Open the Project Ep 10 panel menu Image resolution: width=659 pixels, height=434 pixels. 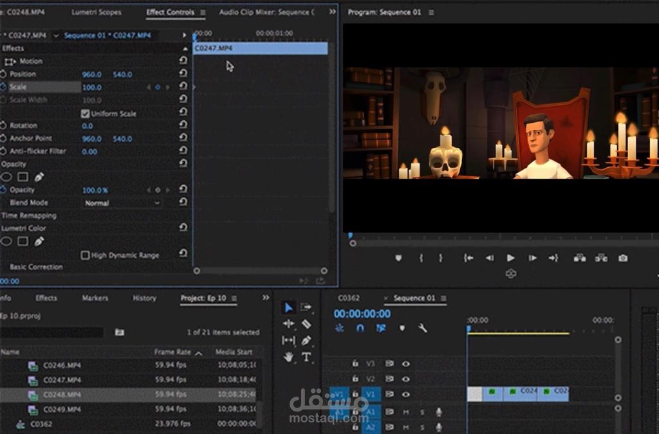pos(234,298)
